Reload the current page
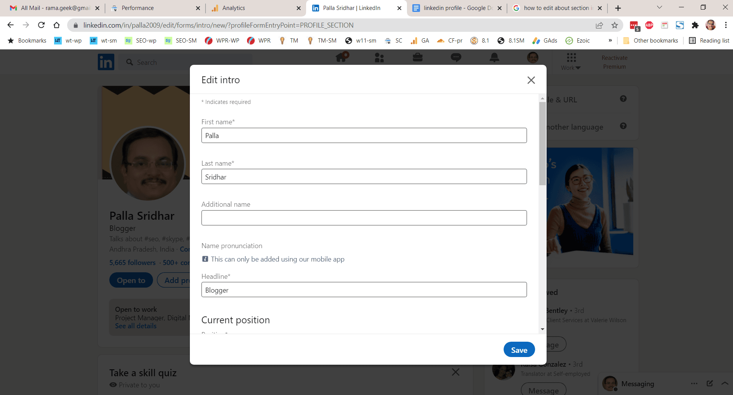Image resolution: width=733 pixels, height=395 pixels. pyautogui.click(x=41, y=25)
